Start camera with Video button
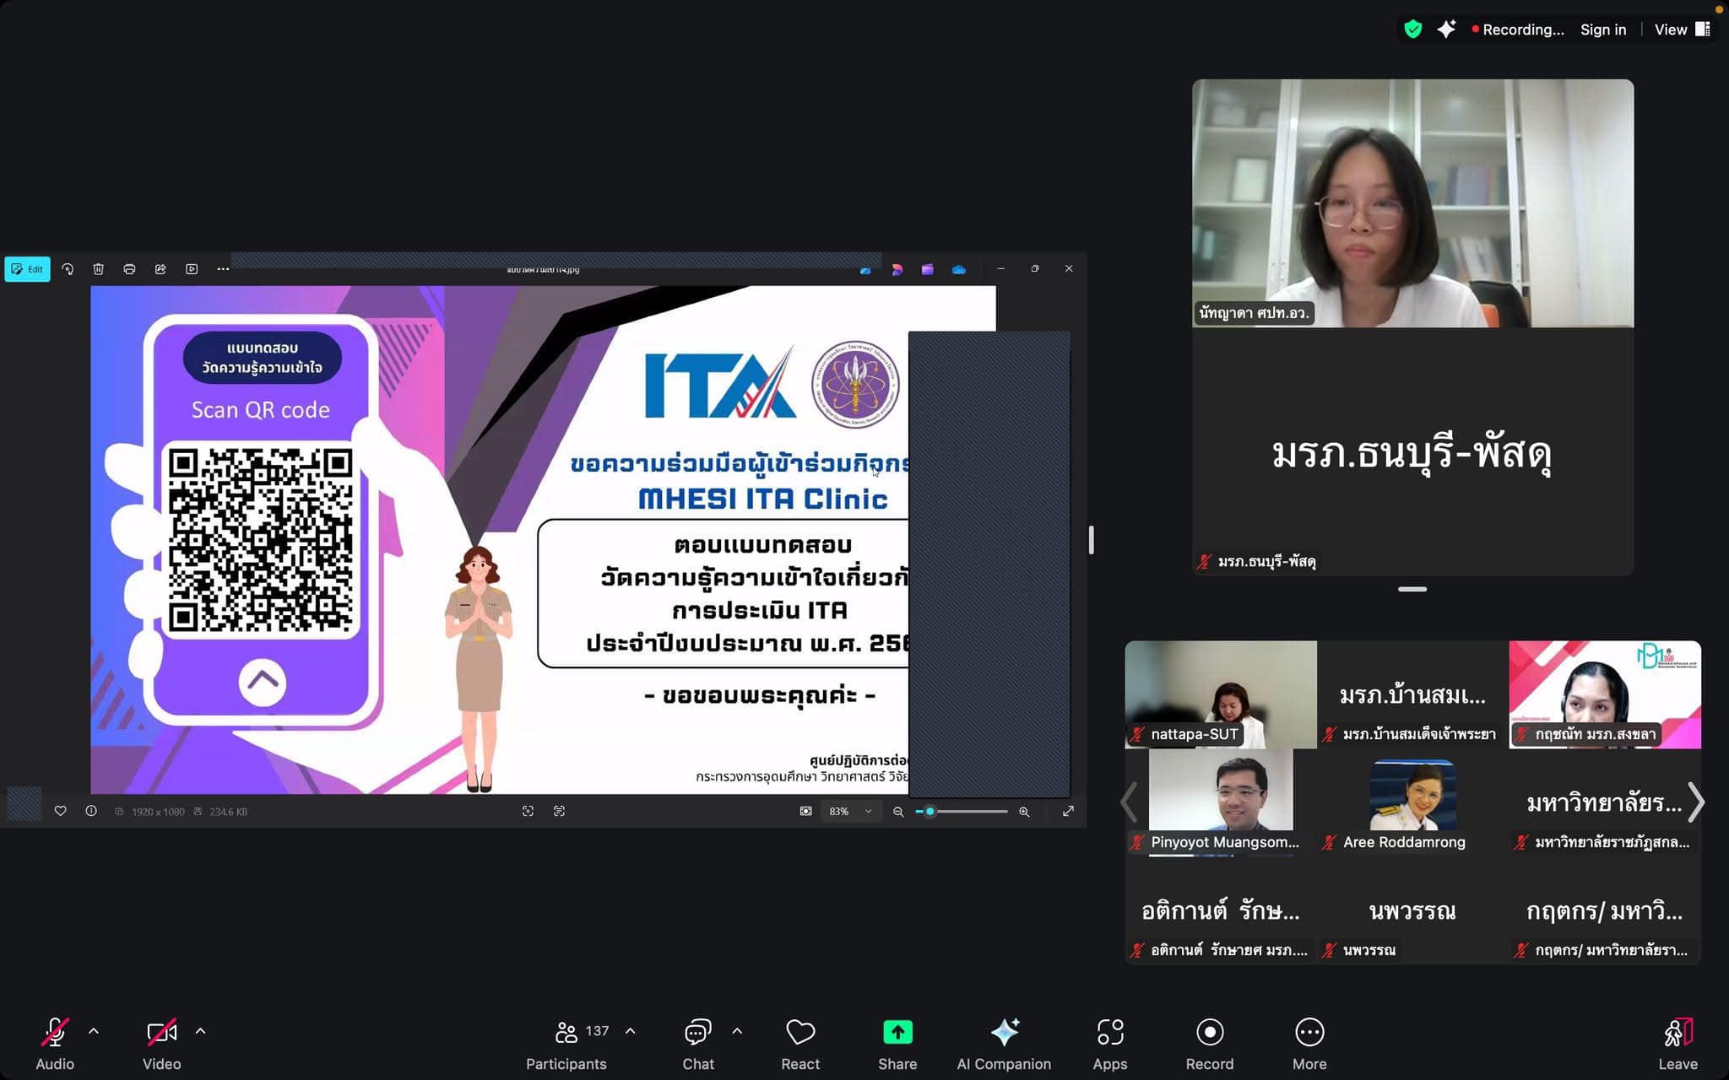Image resolution: width=1729 pixels, height=1080 pixels. tap(161, 1044)
